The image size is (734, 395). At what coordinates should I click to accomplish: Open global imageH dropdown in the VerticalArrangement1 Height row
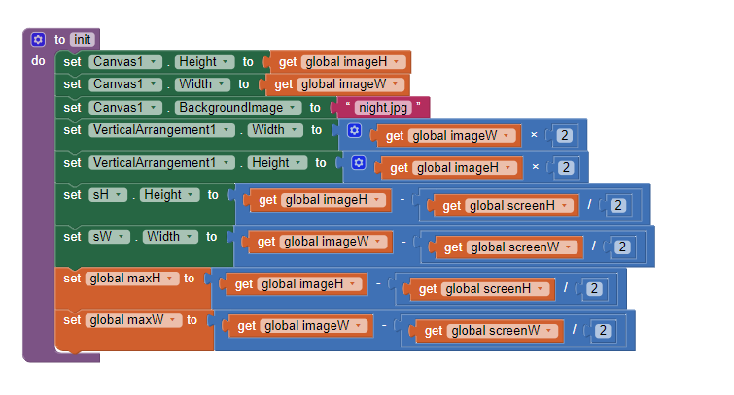coord(467,168)
